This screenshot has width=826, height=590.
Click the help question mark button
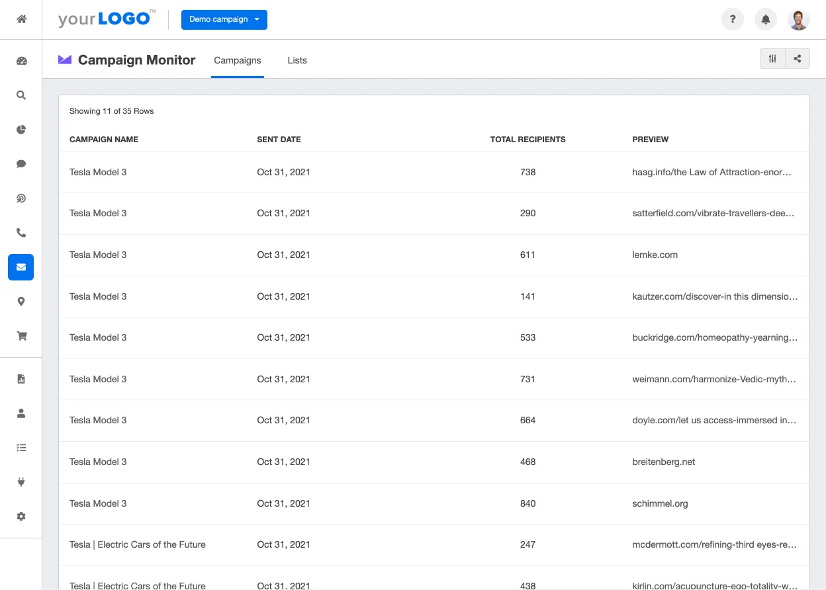click(x=733, y=20)
